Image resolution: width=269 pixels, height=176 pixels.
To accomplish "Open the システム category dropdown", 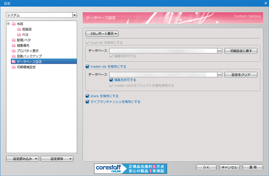I will 74,15.
